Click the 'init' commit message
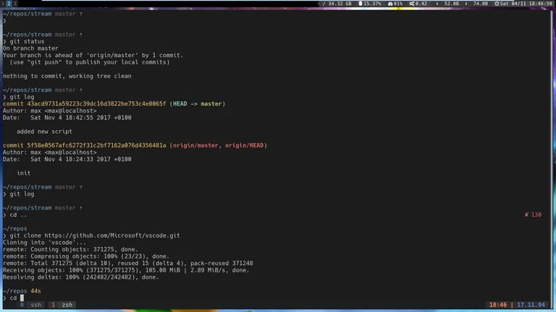The width and height of the screenshot is (556, 312). [x=23, y=173]
